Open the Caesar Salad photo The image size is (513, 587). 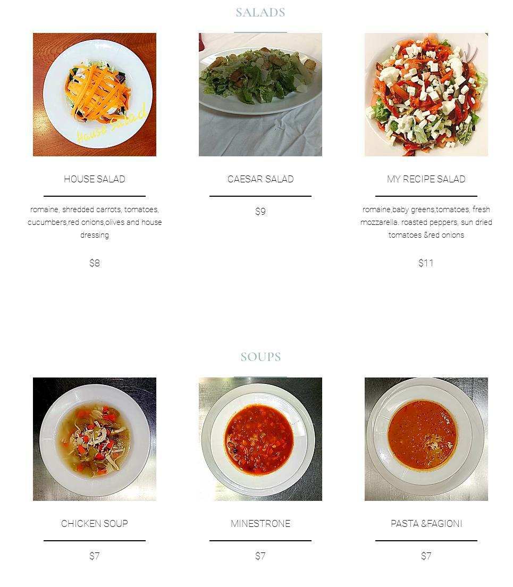point(260,94)
